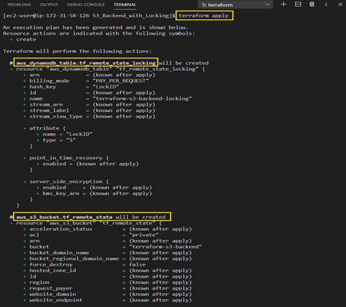Click the 'kms_key_arn' attribute

coord(61,193)
